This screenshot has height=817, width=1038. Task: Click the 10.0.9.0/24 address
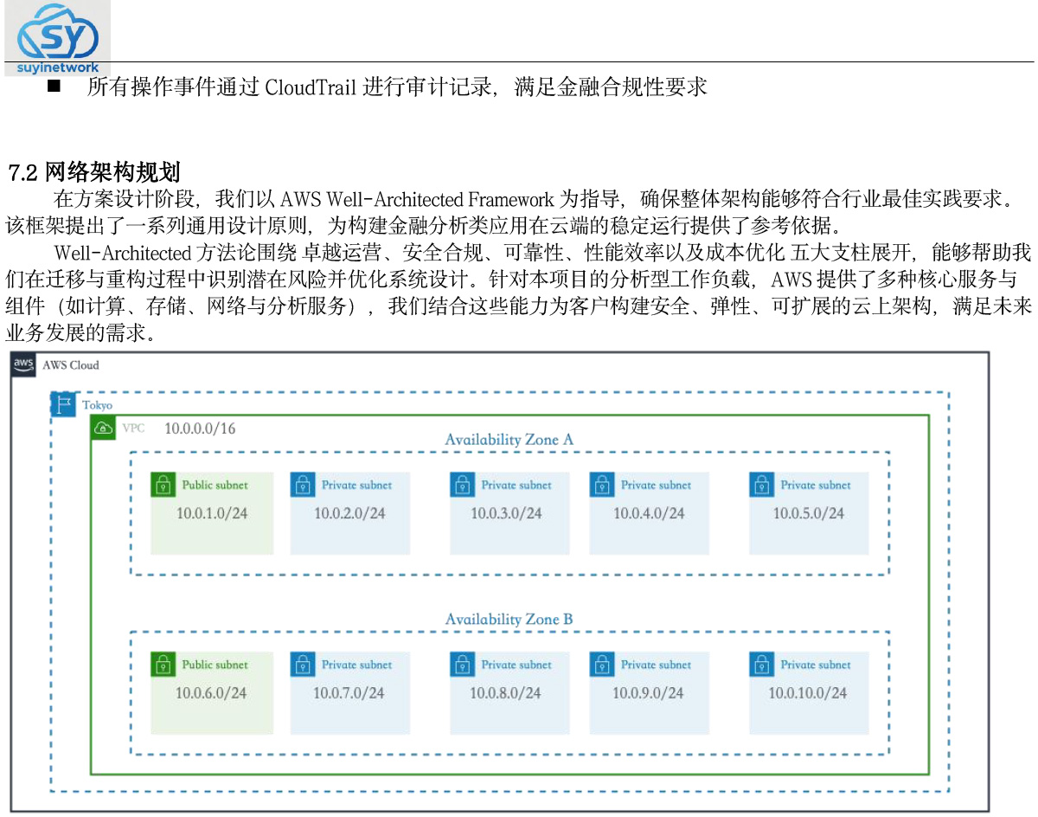648,693
